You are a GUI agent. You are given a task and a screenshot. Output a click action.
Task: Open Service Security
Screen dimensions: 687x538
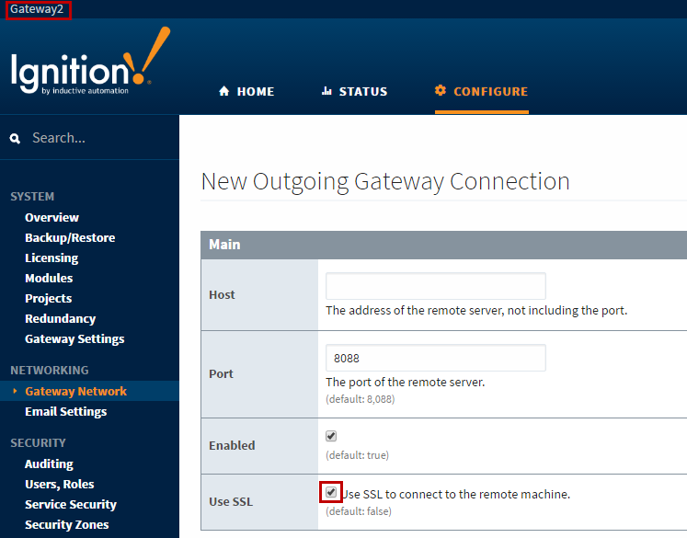coord(71,505)
